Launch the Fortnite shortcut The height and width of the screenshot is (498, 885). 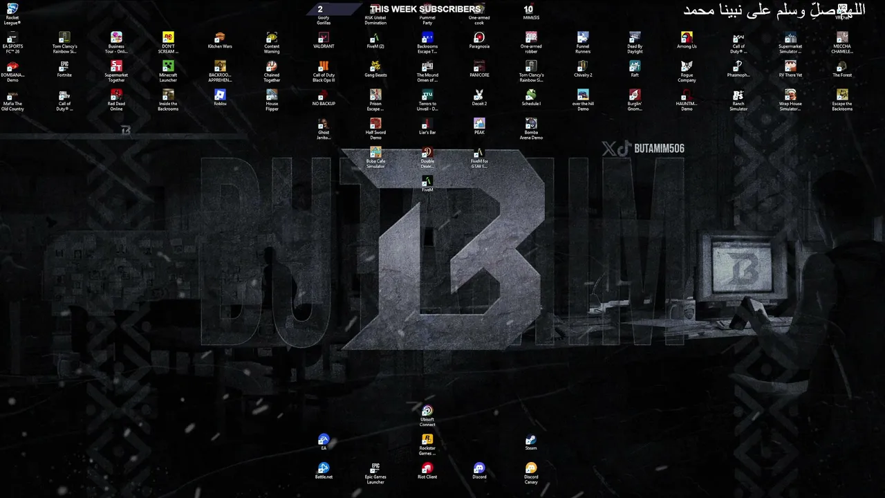(x=64, y=68)
